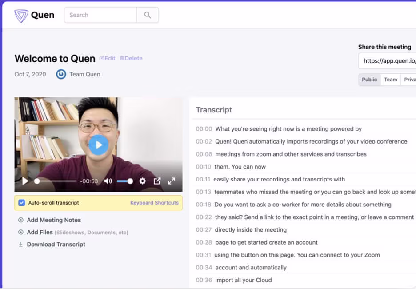Click the Download Transcript label

point(56,245)
